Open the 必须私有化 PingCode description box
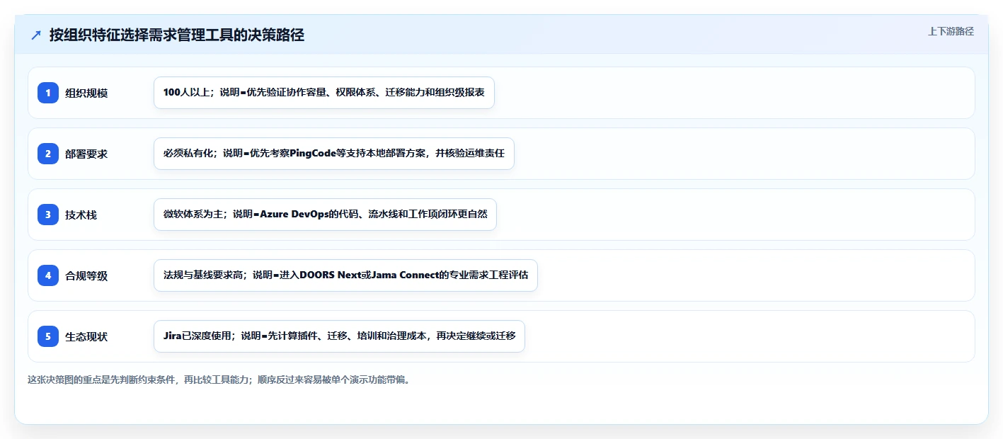 click(333, 154)
